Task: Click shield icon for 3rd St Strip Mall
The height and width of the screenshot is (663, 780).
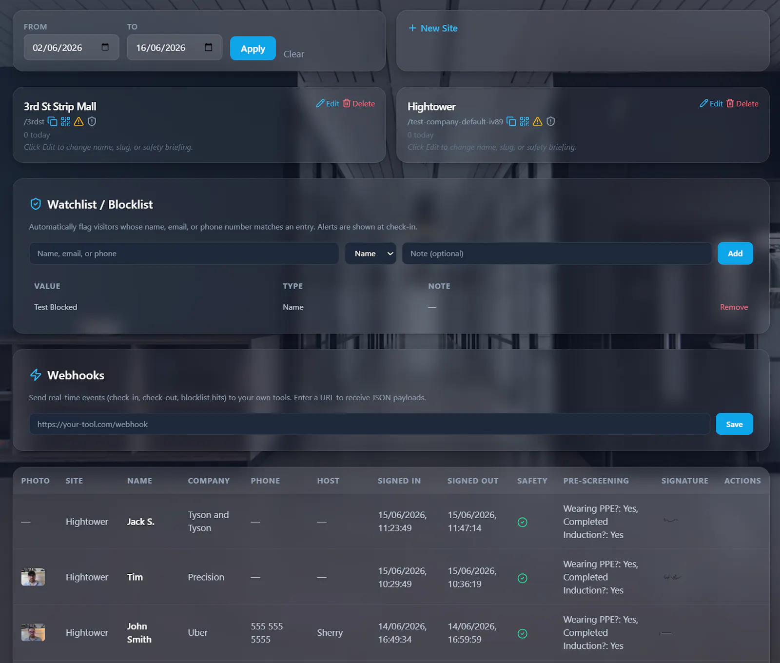Action: (x=92, y=121)
